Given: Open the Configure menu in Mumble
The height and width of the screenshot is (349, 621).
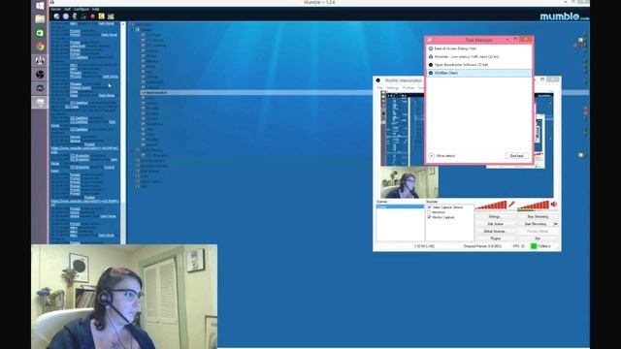Looking at the screenshot, I should click(82, 9).
